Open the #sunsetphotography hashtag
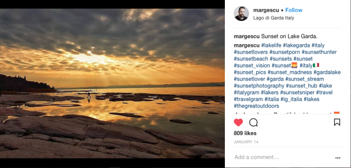 pos(259,86)
